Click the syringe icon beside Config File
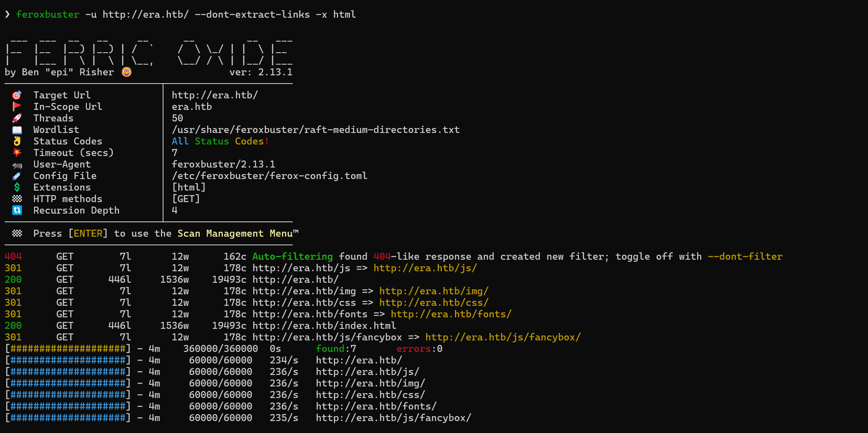The width and height of the screenshot is (868, 433). tap(17, 176)
